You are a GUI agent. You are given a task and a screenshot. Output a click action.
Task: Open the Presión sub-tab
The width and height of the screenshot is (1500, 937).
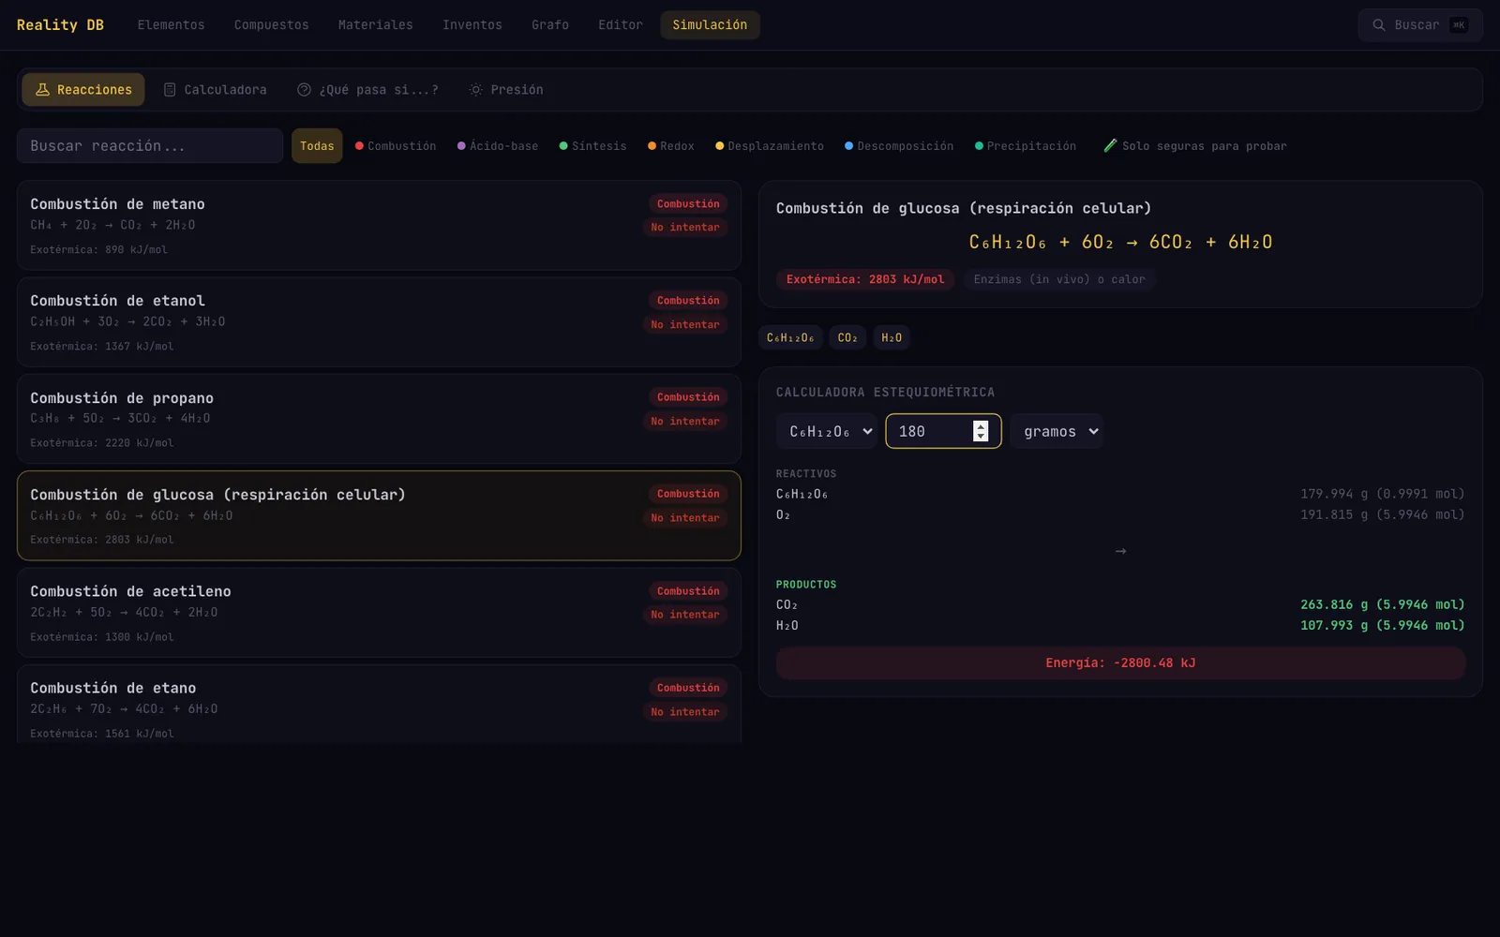coord(506,90)
